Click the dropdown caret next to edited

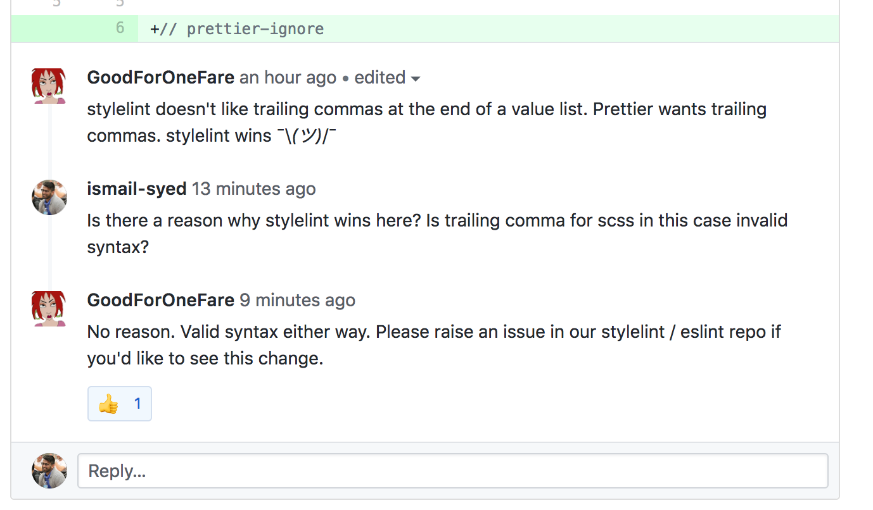pyautogui.click(x=415, y=78)
